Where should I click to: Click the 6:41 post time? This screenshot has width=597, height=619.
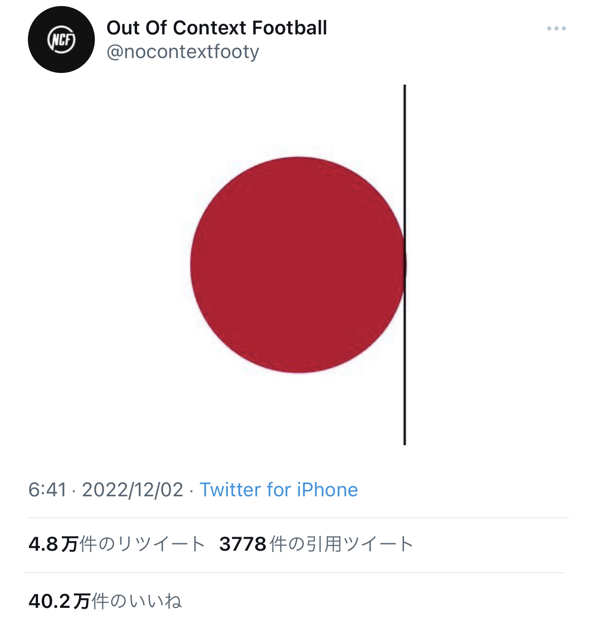(47, 490)
